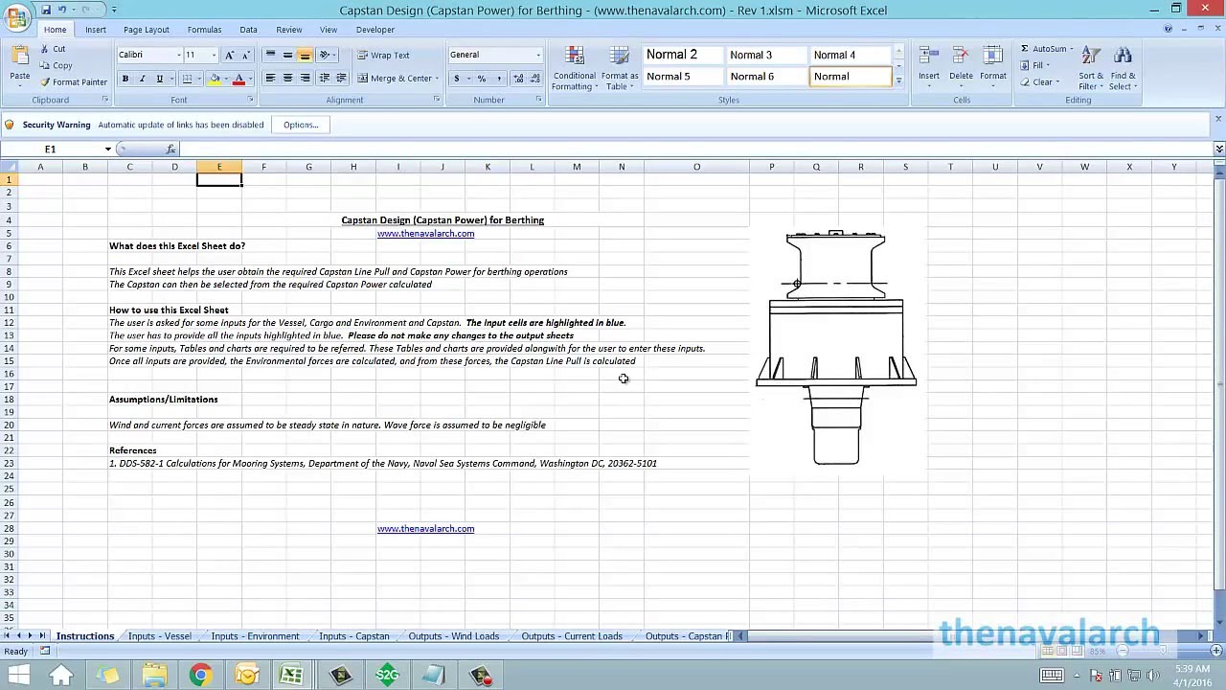
Task: Toggle Top Align
Action: tap(270, 55)
